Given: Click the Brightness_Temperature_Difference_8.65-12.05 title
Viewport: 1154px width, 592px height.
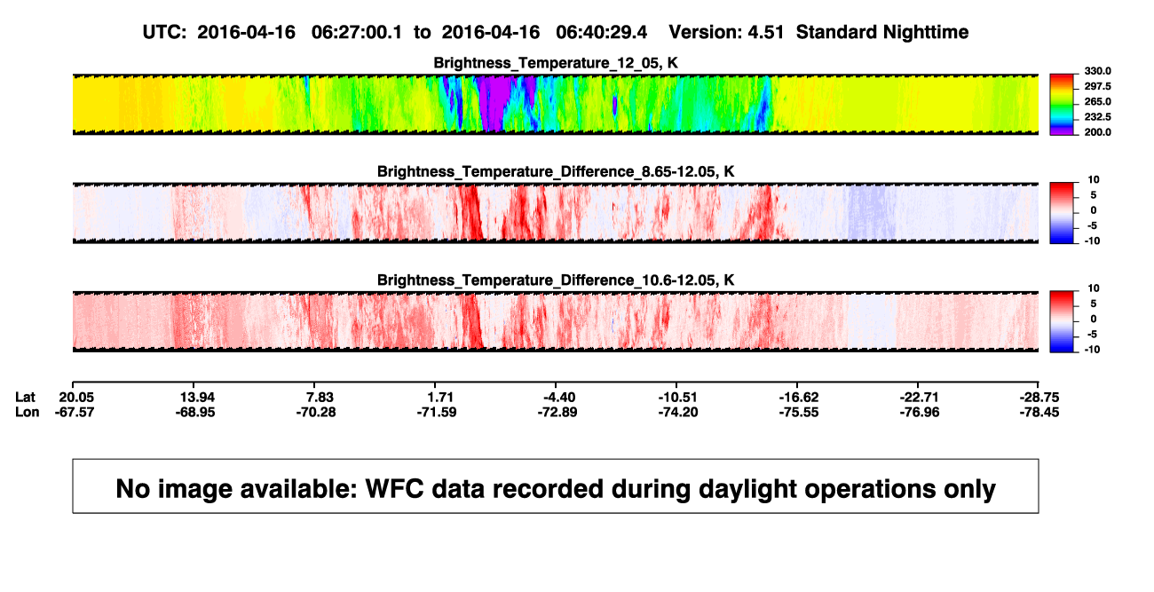Looking at the screenshot, I should click(x=555, y=171).
